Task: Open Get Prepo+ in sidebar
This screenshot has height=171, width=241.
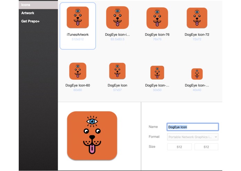Action: tap(31, 21)
